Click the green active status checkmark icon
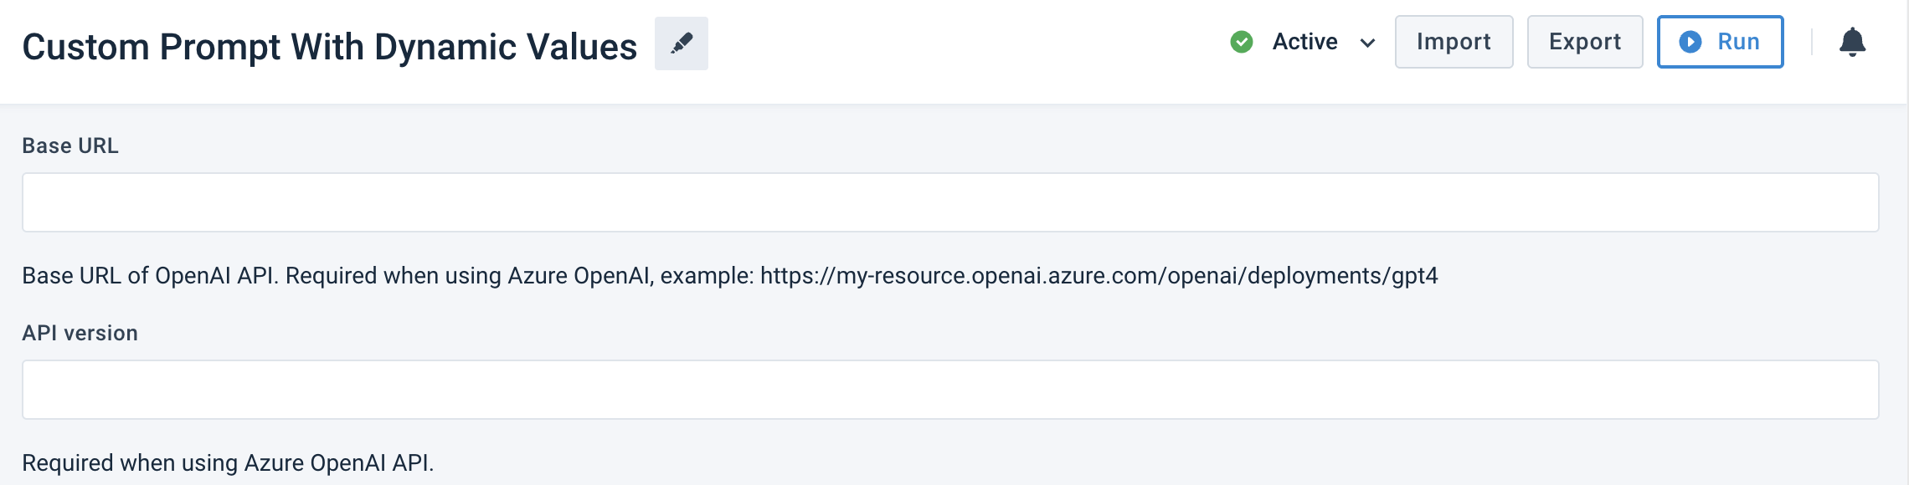The height and width of the screenshot is (485, 1909). pyautogui.click(x=1241, y=41)
